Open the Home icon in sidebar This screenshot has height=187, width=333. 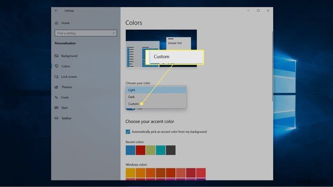[x=56, y=23]
